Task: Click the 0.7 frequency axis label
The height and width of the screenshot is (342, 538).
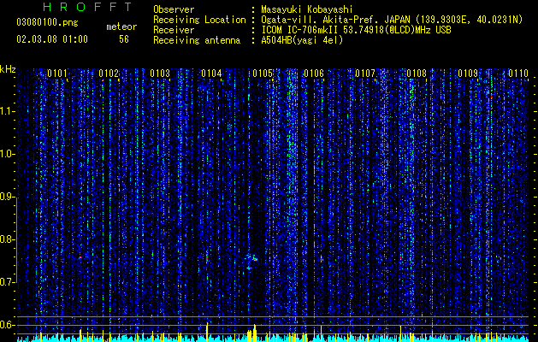Action: 7,282
